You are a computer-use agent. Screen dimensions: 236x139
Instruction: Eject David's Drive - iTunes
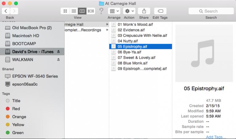coord(59,52)
